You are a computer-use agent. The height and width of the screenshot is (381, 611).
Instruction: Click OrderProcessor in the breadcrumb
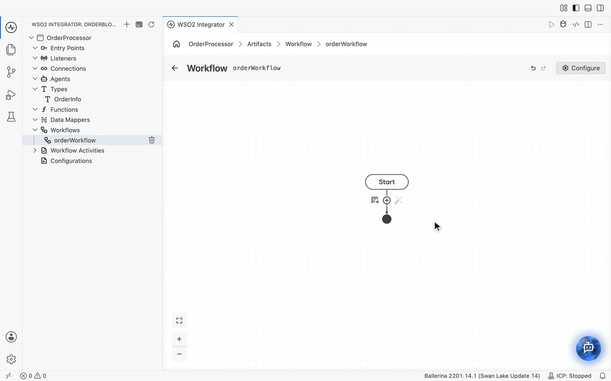[211, 44]
